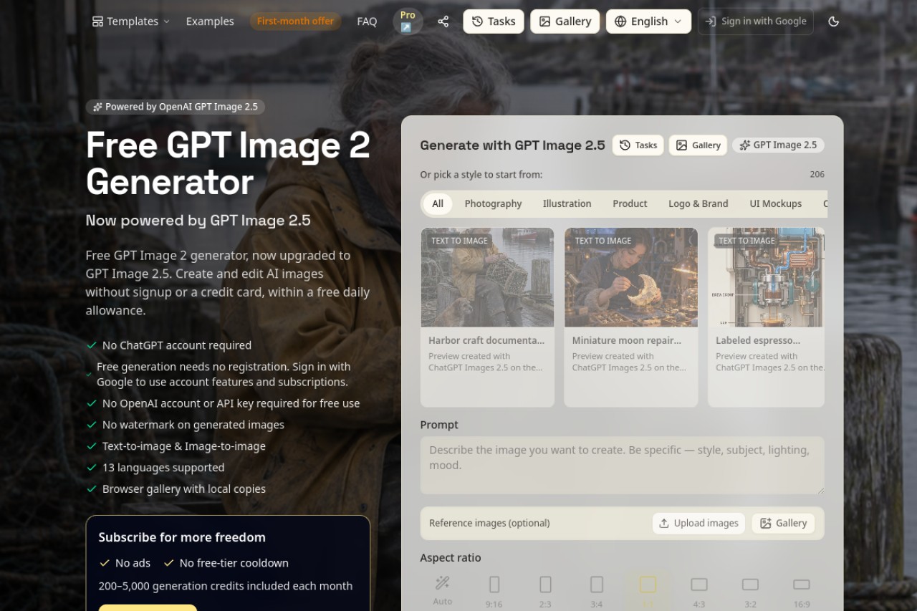Select the 4:3 aspect ratio
Image resolution: width=917 pixels, height=611 pixels.
pos(698,591)
